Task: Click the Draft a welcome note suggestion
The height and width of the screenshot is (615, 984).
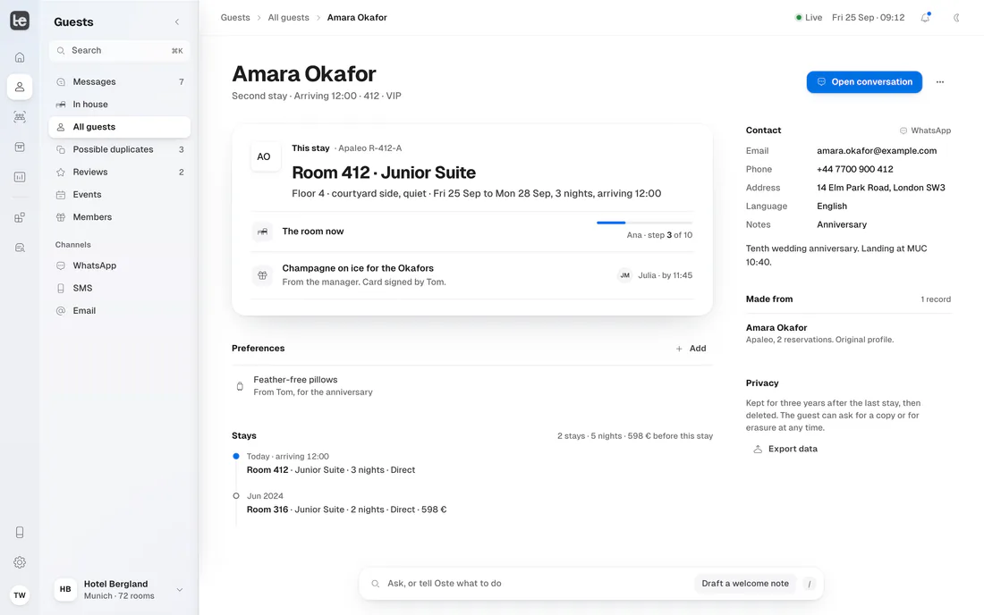Action: (x=745, y=584)
